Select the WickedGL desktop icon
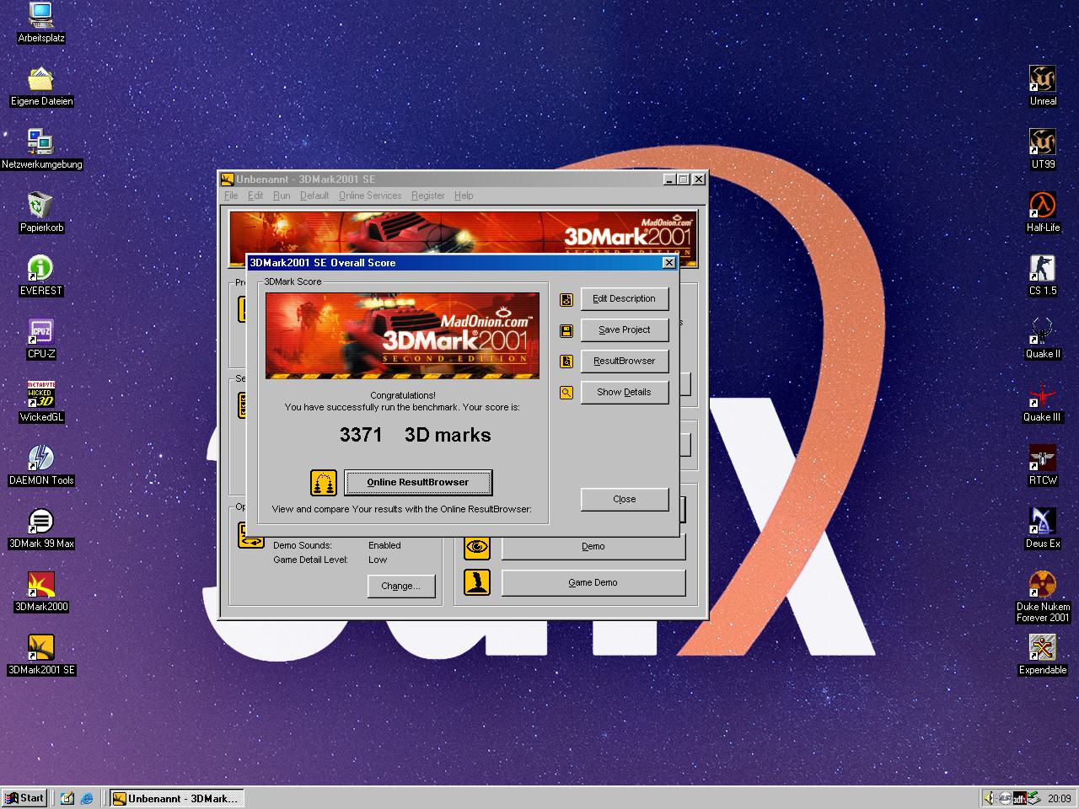This screenshot has width=1079, height=809. pyautogui.click(x=41, y=401)
